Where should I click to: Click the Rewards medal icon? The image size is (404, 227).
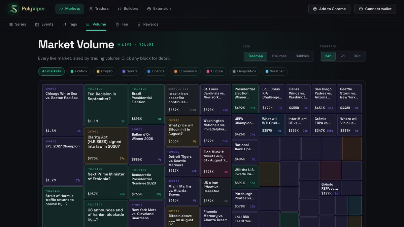(x=139, y=25)
